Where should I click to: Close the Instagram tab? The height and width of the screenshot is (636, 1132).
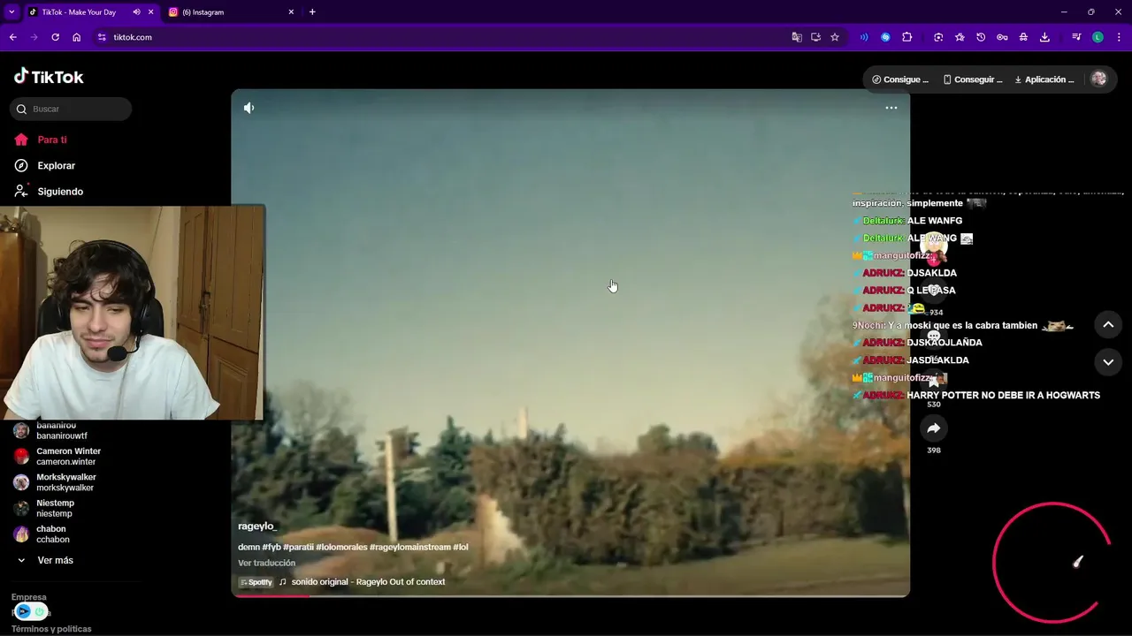tap(291, 12)
